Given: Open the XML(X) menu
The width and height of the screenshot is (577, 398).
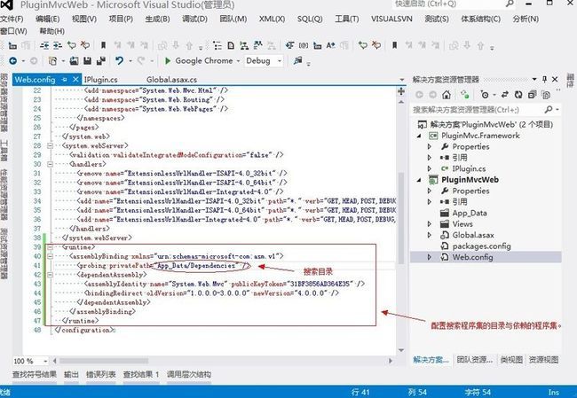Looking at the screenshot, I should [272, 19].
